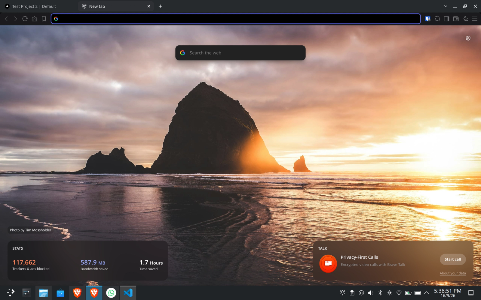This screenshot has width=481, height=300.
Task: Show the browser sidebar panel
Action: (x=446, y=19)
